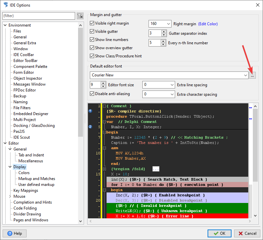The width and height of the screenshot is (263, 240).
Task: Click the execution point line in preview
Action: pyautogui.click(x=177, y=185)
